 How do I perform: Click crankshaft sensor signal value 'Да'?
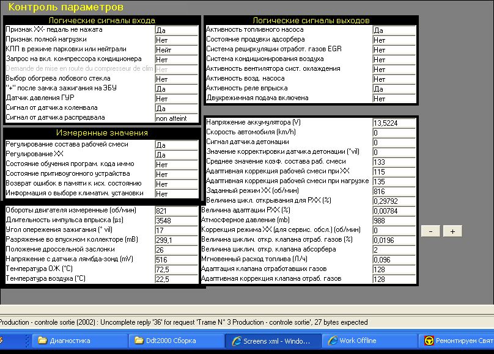(177, 109)
